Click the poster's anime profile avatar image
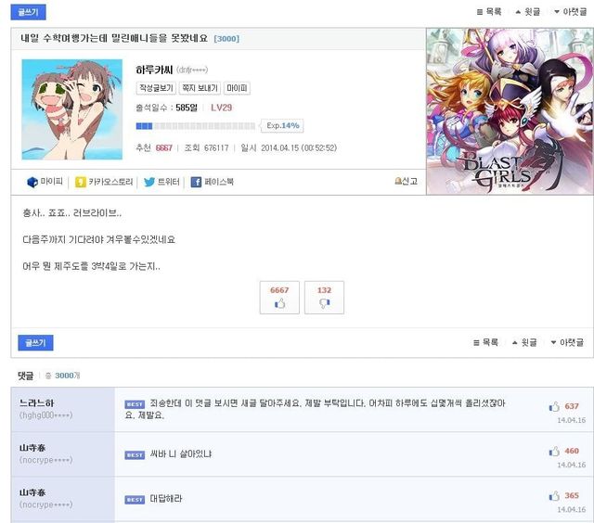The height and width of the screenshot is (523, 594). 72,109
